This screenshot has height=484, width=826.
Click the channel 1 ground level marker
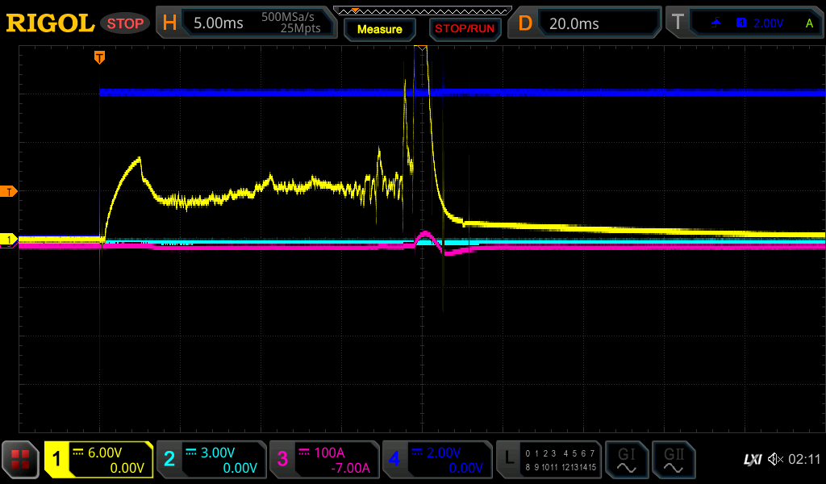10,240
